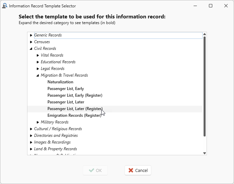
Task: Click the app icon in title bar
Action: coord(4,6)
